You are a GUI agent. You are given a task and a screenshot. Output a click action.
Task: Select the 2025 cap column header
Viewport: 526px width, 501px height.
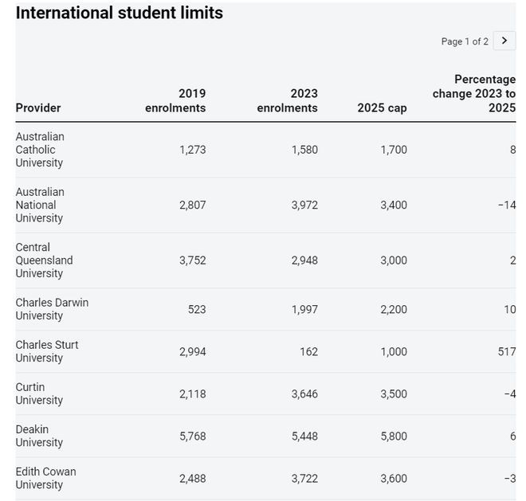pyautogui.click(x=382, y=108)
